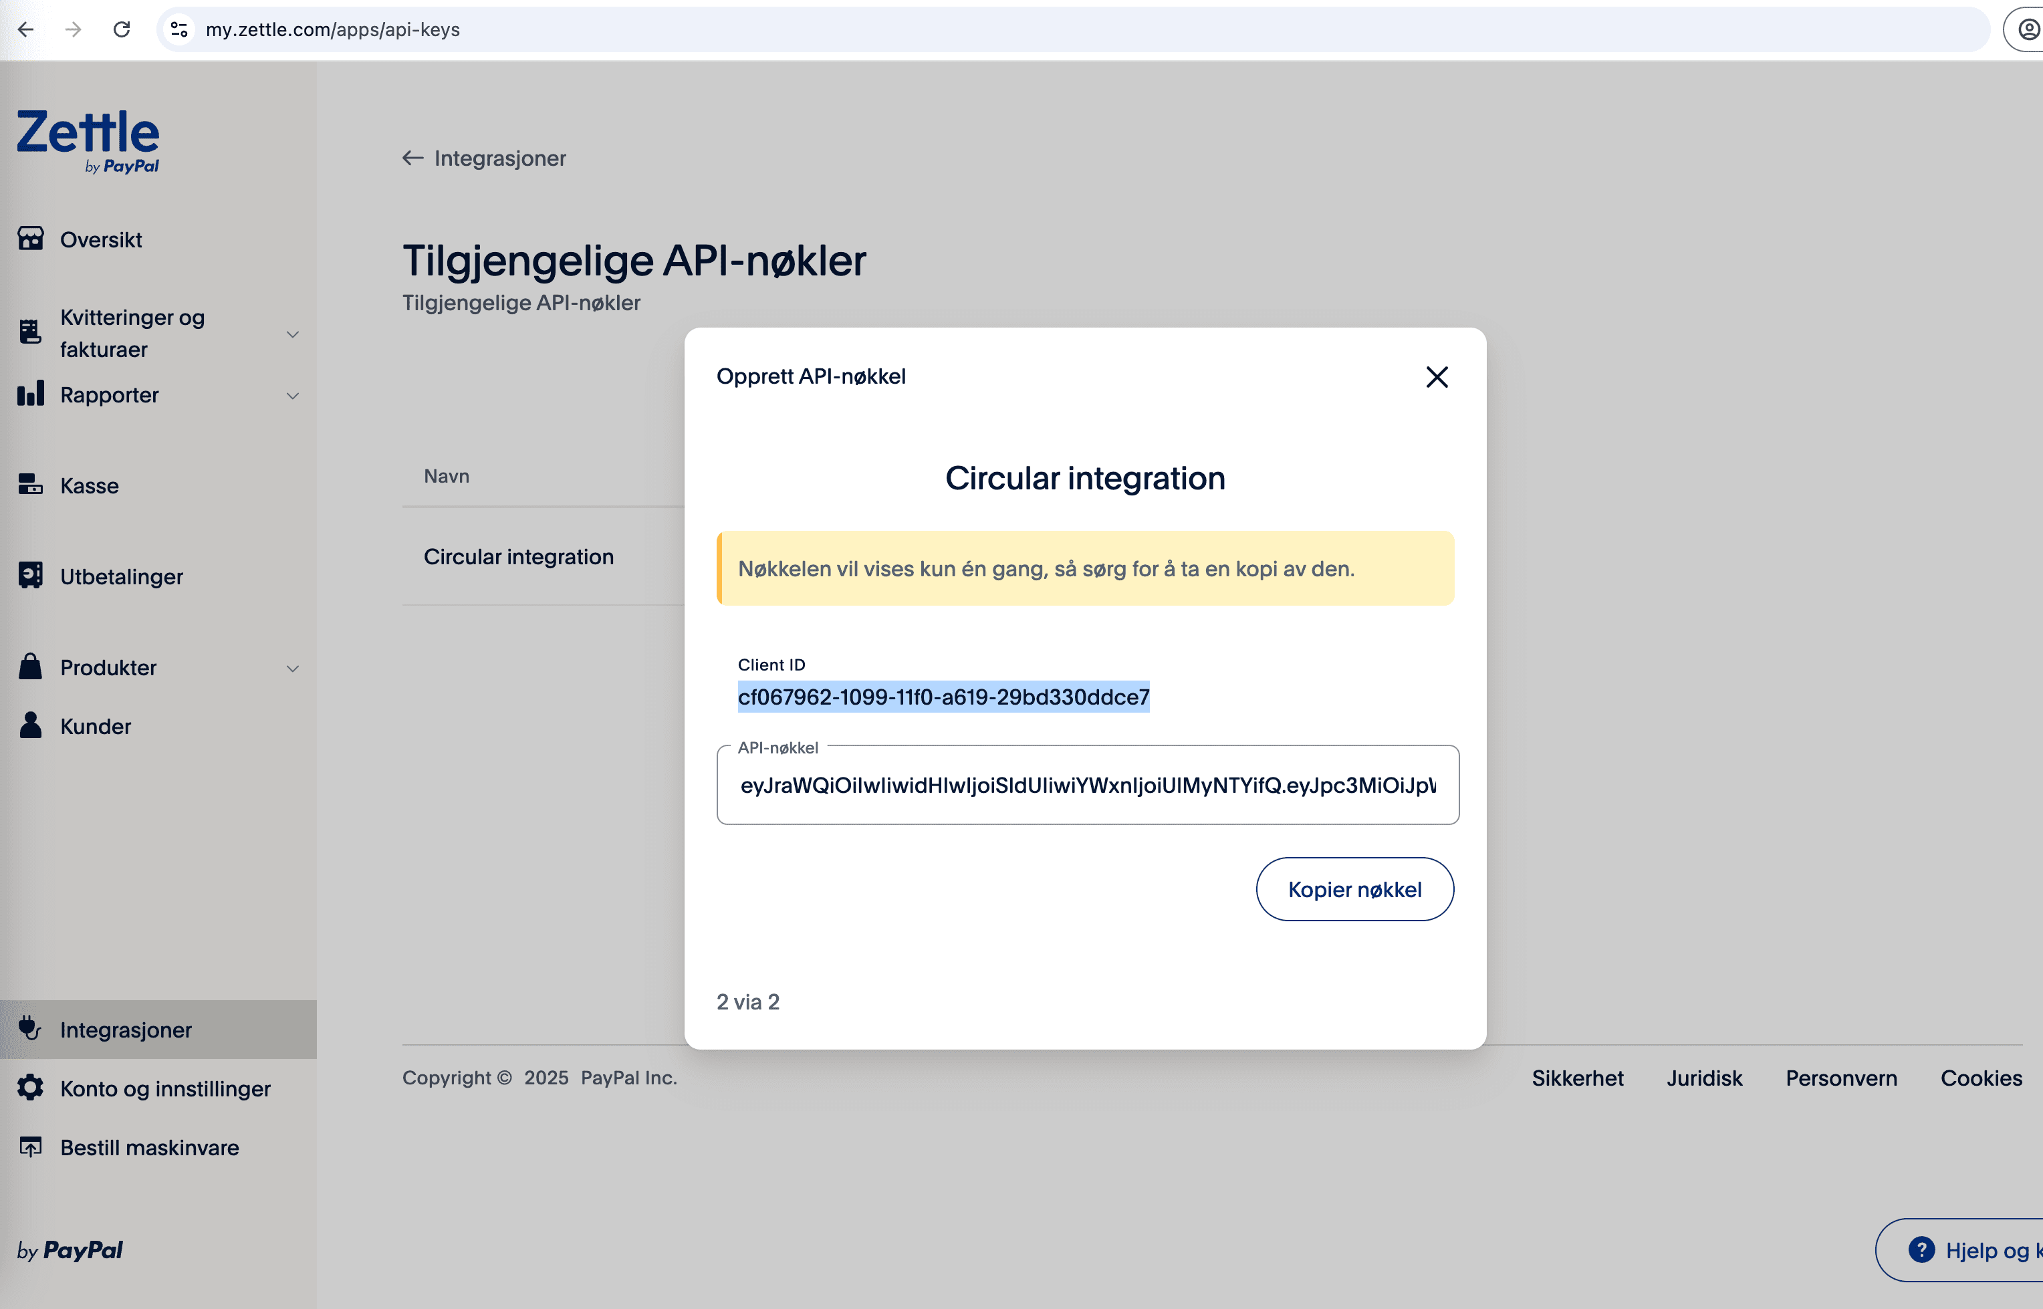Click inside the API-nøkkel text field
The width and height of the screenshot is (2043, 1309).
1087,786
